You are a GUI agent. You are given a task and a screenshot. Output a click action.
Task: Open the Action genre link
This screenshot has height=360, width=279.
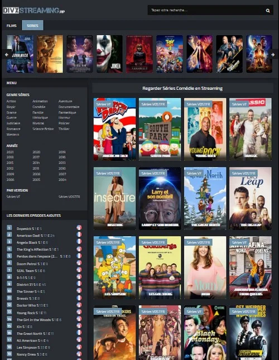click(11, 101)
